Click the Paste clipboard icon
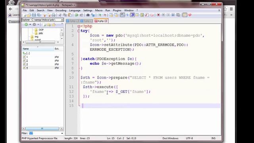The width and height of the screenshot is (254, 143). click(x=70, y=15)
